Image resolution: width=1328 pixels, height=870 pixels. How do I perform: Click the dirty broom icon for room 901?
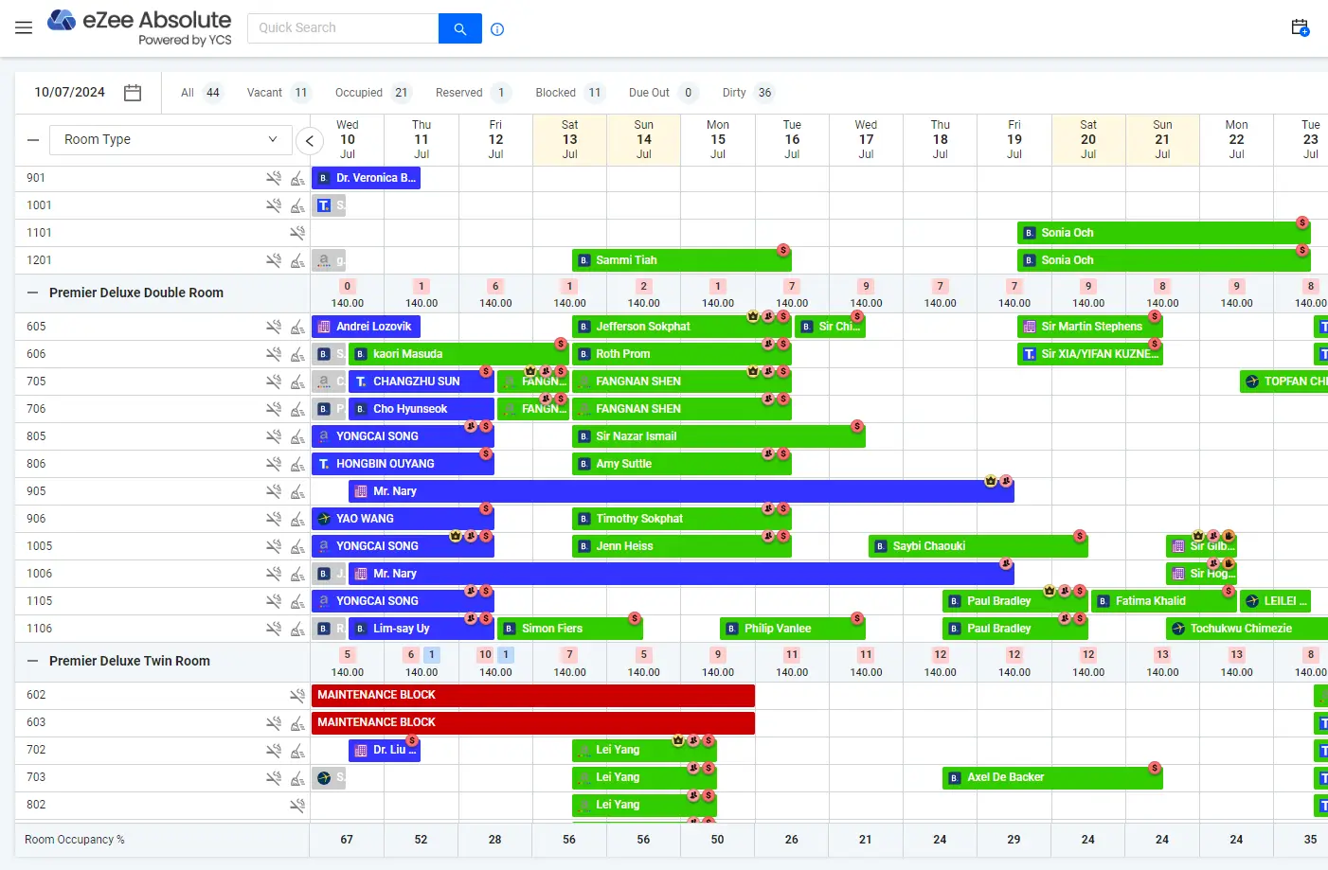[x=297, y=178]
